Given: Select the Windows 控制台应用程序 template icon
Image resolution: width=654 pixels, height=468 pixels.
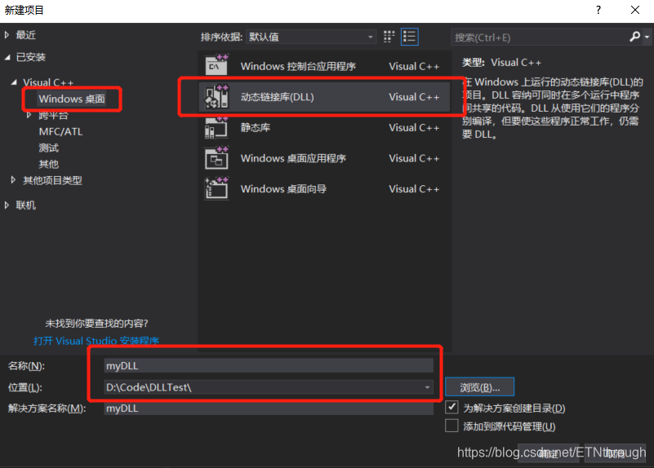Looking at the screenshot, I should pyautogui.click(x=216, y=65).
